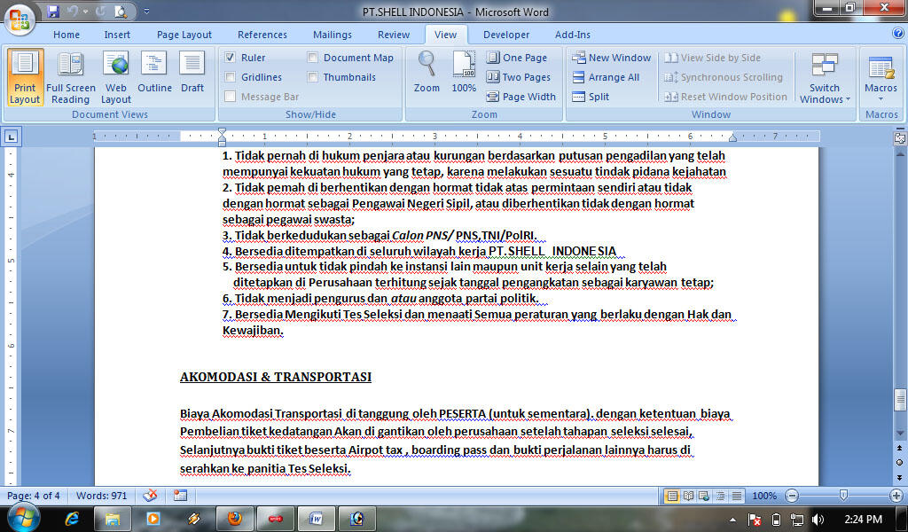The height and width of the screenshot is (532, 908).
Task: Click Words: 971 word count
Action: [x=101, y=496]
